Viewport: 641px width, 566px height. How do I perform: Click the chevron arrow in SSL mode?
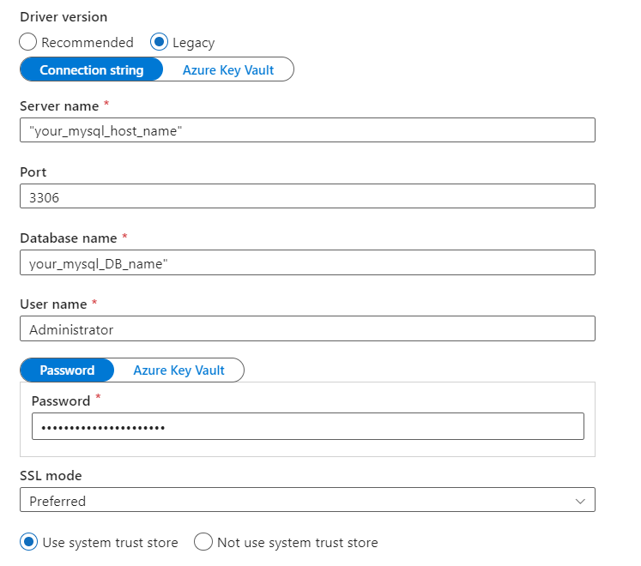tap(580, 501)
